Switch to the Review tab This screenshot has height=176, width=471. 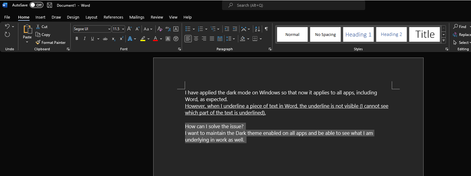(x=157, y=17)
